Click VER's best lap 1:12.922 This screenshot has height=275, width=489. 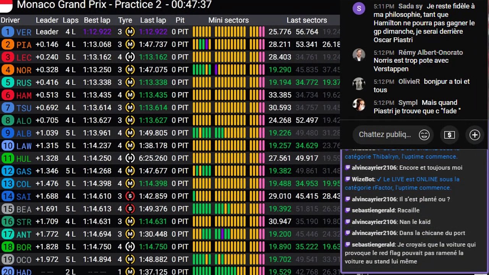(x=97, y=32)
